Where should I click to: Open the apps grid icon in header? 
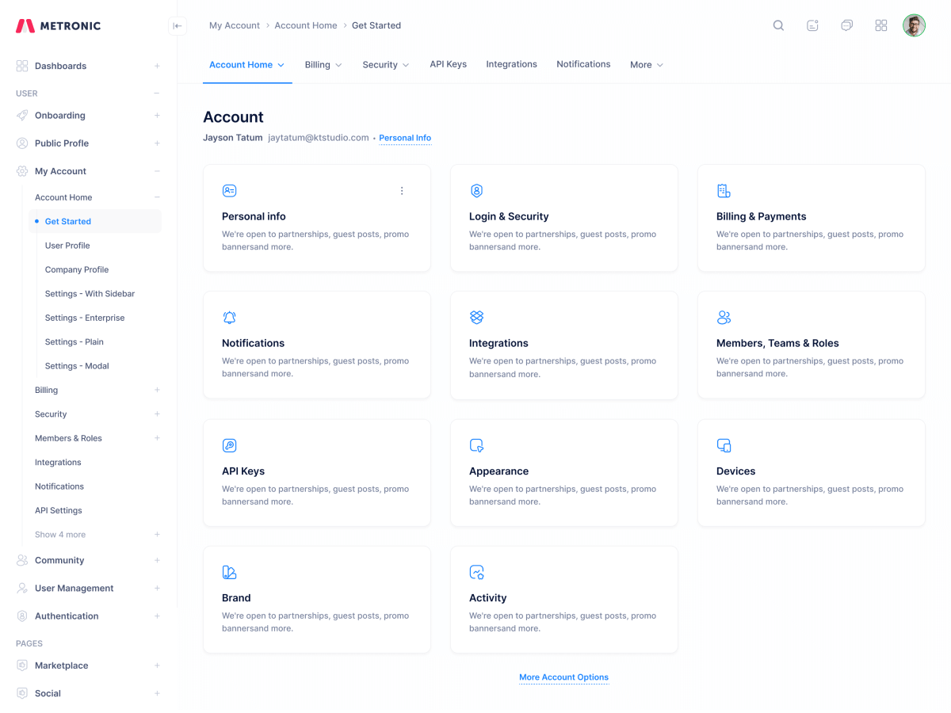click(x=880, y=25)
